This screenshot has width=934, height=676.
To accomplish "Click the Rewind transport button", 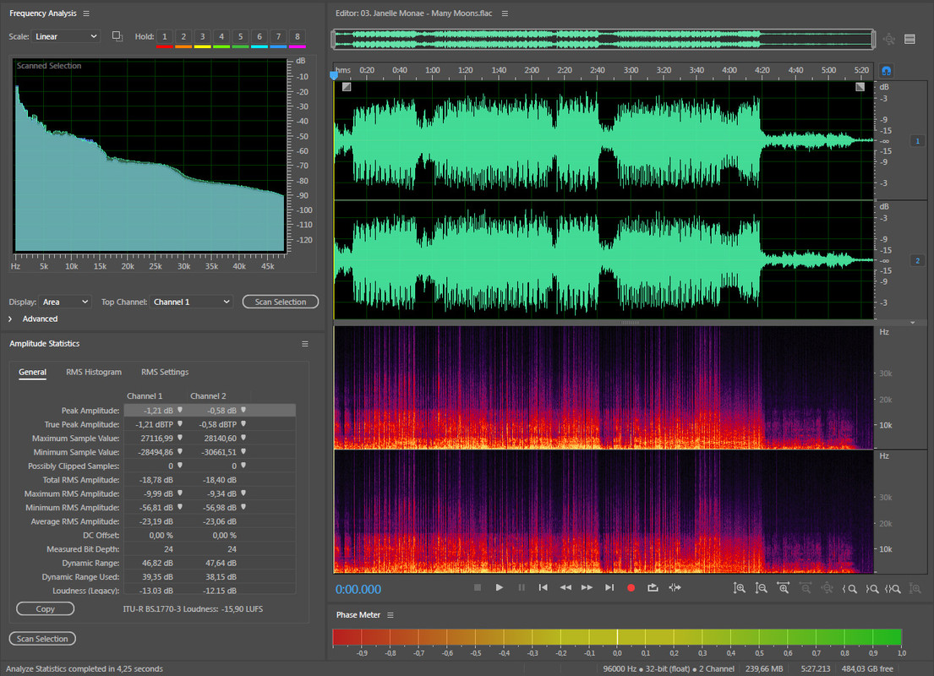I will pos(565,587).
